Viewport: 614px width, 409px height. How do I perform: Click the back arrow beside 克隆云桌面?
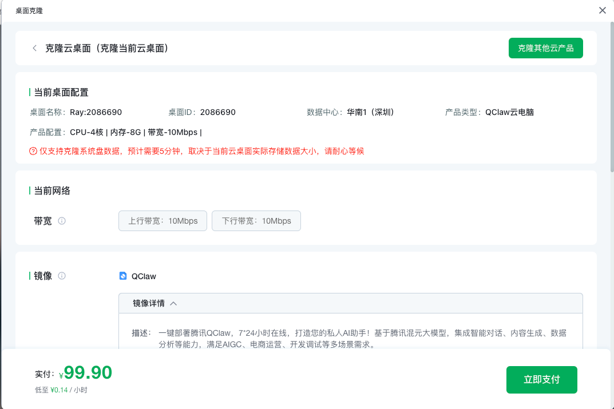tap(34, 49)
